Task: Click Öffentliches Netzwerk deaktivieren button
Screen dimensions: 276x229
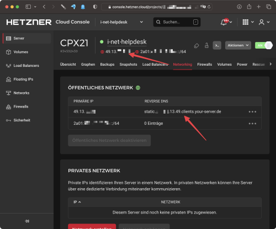Action: tap(109, 140)
